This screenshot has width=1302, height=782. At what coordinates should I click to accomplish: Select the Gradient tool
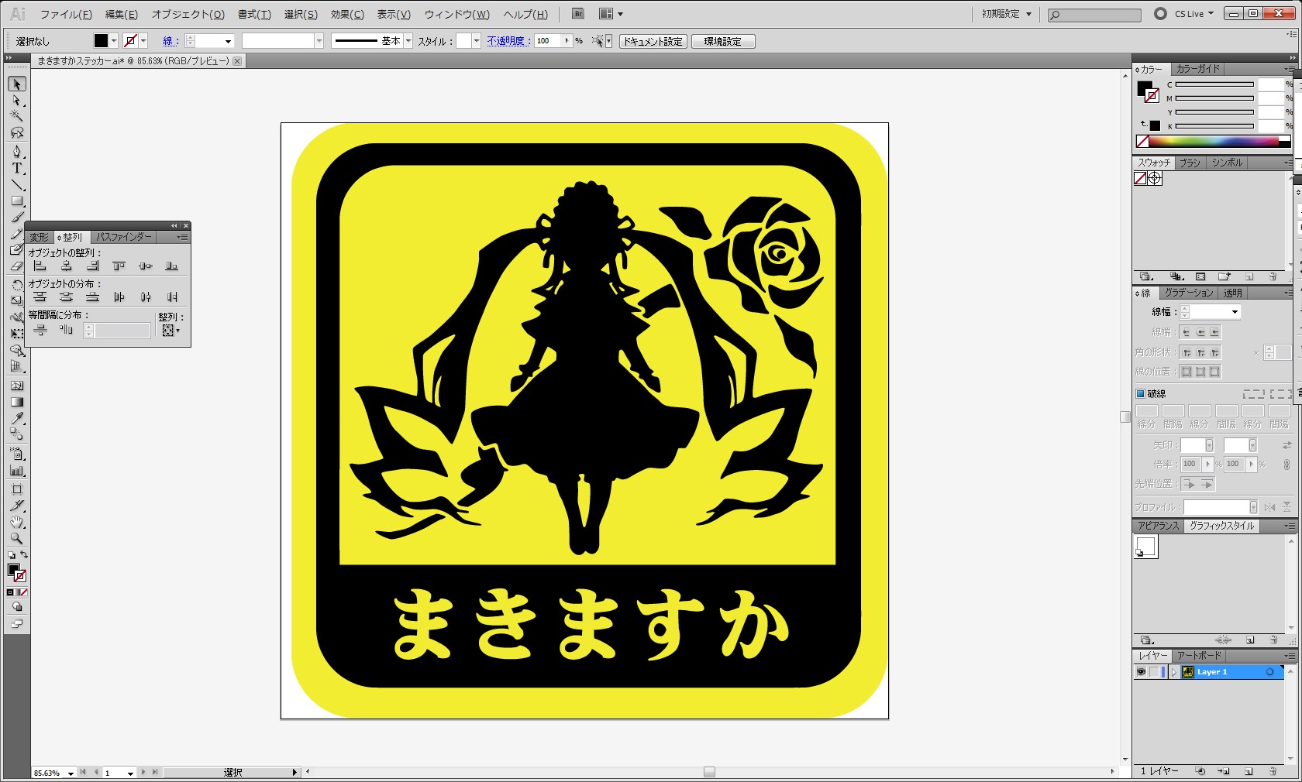click(x=16, y=402)
